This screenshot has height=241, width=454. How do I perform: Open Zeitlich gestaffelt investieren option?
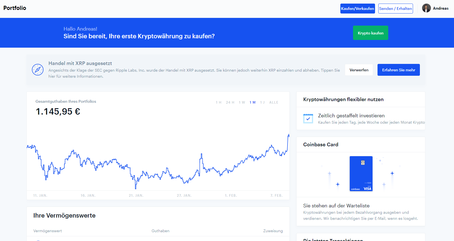click(351, 116)
